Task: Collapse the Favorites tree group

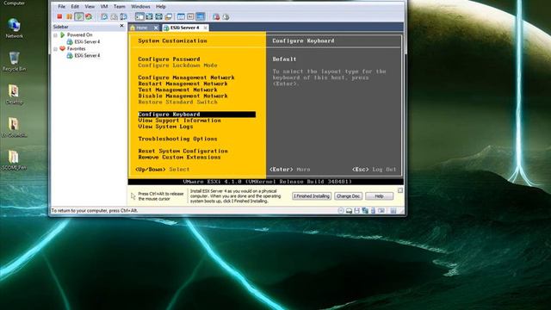Action: [55, 49]
